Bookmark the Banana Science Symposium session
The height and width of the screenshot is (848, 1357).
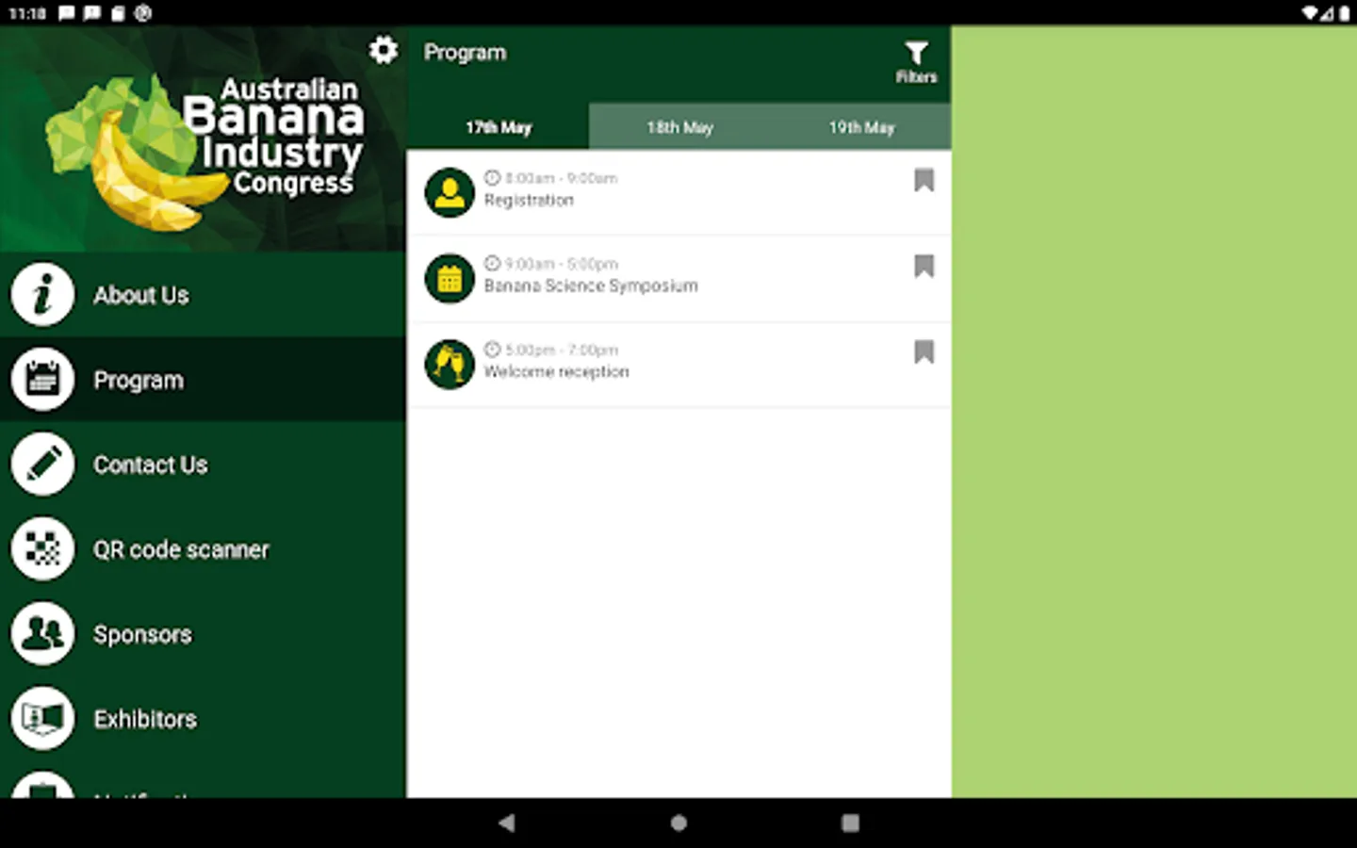point(924,266)
